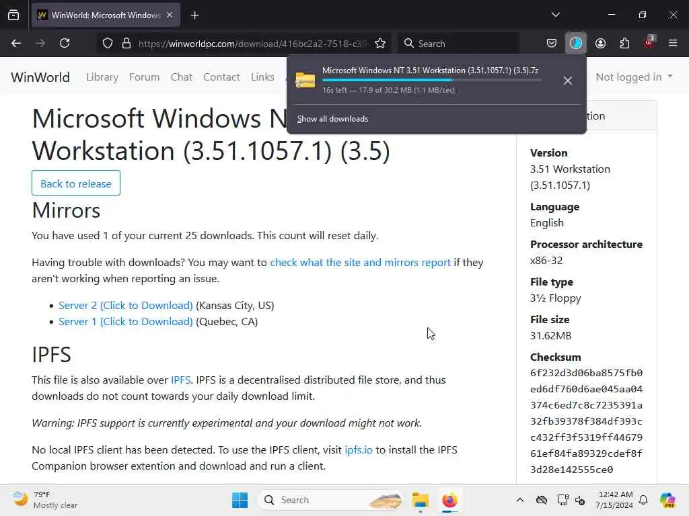Expand the Not logged in dropdown

click(634, 77)
